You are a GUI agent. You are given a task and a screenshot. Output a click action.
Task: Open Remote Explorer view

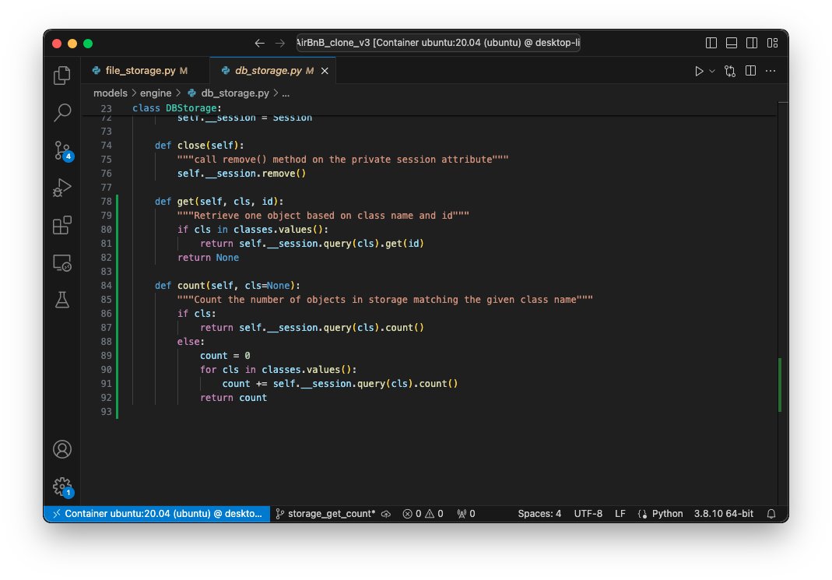pos(62,263)
